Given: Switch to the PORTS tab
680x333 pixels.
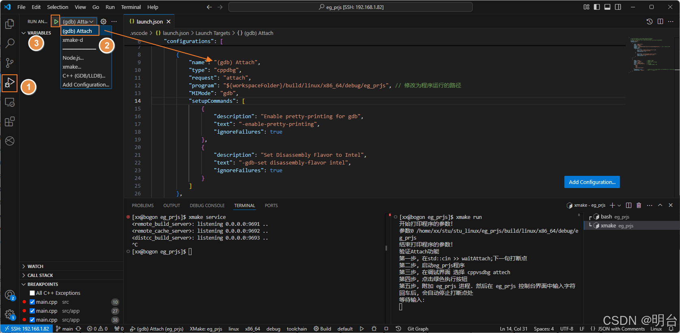Looking at the screenshot, I should (x=271, y=205).
